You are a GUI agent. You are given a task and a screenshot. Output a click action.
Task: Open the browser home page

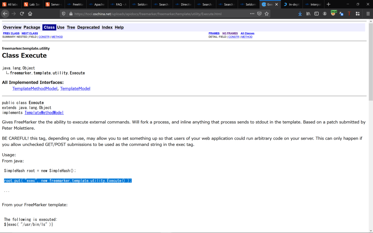tap(30, 14)
